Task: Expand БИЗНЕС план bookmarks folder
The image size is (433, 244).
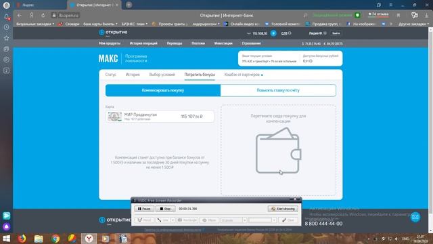Action: (135, 24)
